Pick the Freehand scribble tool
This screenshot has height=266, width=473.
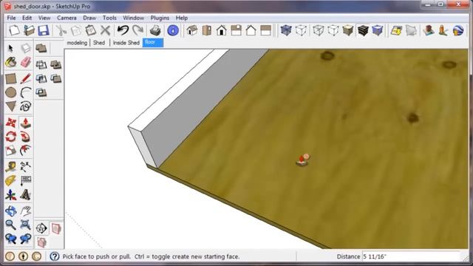(x=26, y=106)
